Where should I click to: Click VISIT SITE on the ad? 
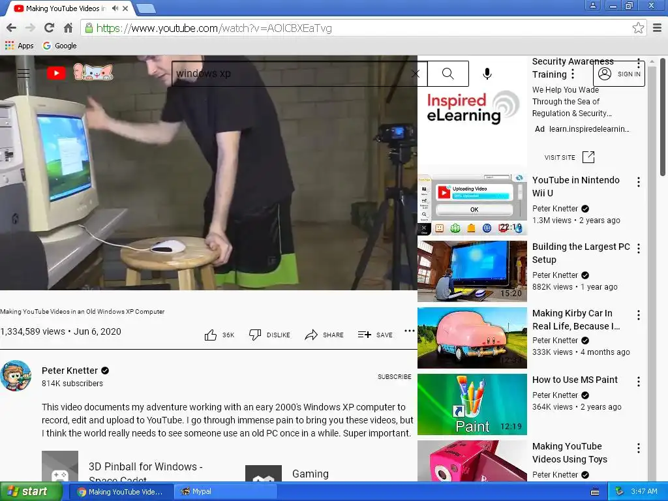[x=569, y=157]
